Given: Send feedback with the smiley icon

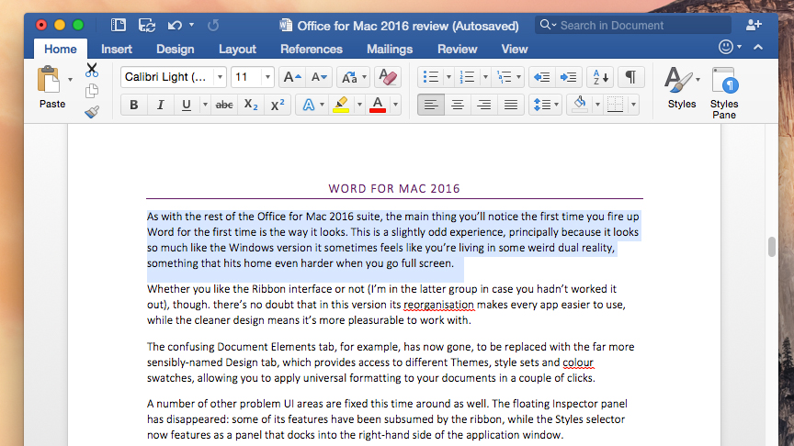Looking at the screenshot, I should (x=726, y=47).
